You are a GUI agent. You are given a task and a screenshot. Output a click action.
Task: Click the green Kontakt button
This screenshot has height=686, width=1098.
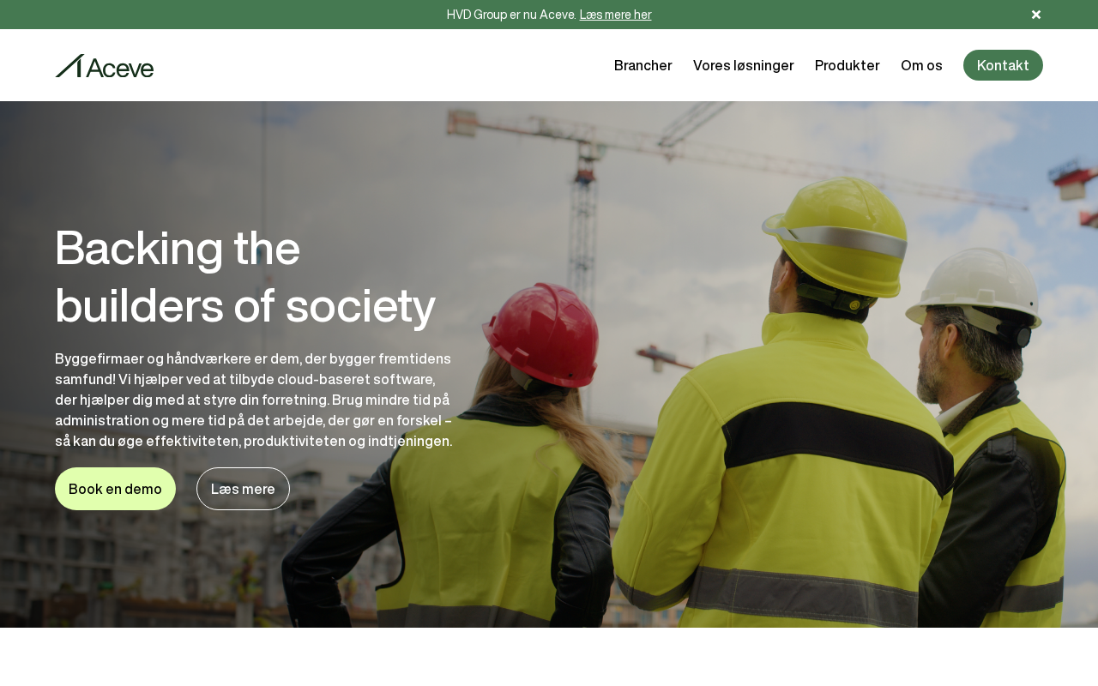point(1003,65)
